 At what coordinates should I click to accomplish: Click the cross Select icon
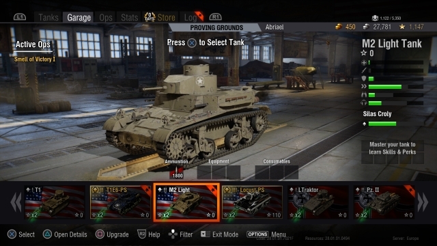12,234
